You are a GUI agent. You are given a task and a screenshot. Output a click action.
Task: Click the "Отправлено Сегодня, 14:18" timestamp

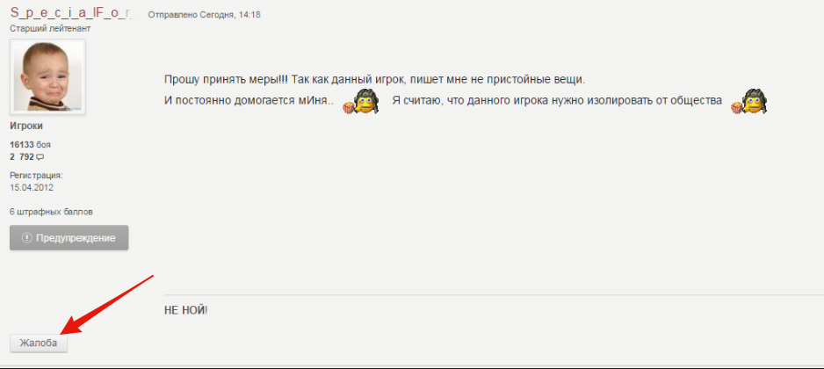tap(204, 15)
